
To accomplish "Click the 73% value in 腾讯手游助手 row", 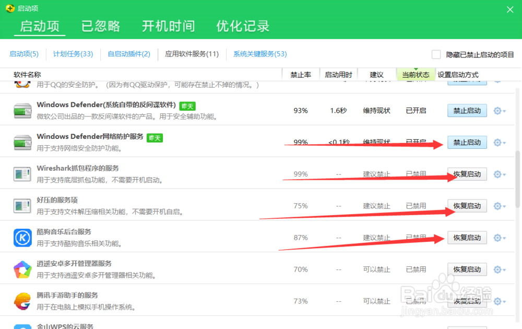I will (301, 301).
